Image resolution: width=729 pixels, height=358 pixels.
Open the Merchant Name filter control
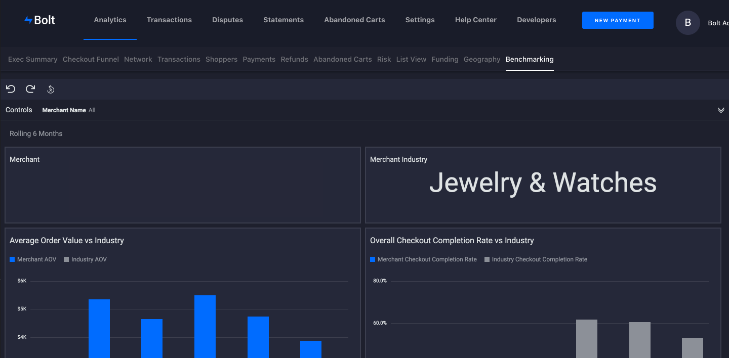click(x=69, y=110)
